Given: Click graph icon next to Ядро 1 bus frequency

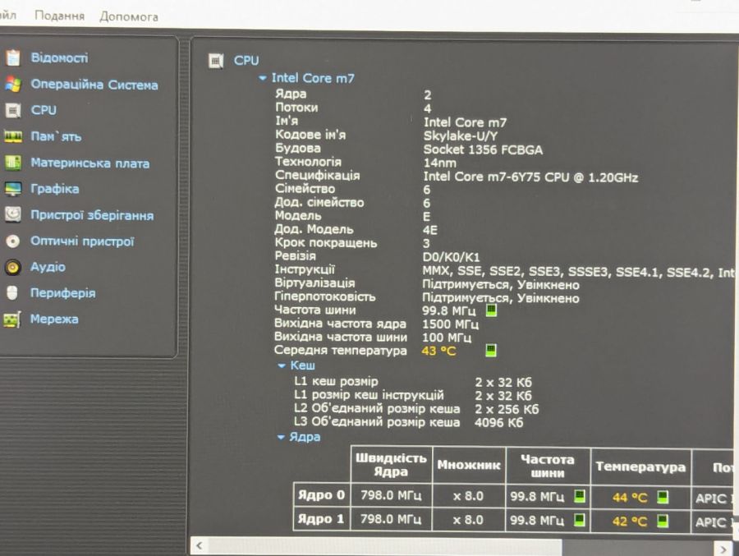Looking at the screenshot, I should tap(579, 520).
